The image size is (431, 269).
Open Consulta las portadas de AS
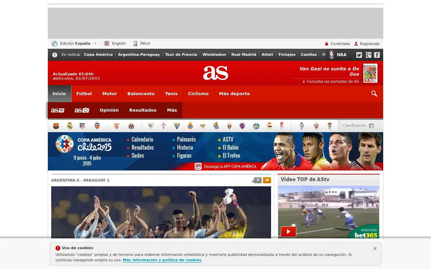point(331,81)
